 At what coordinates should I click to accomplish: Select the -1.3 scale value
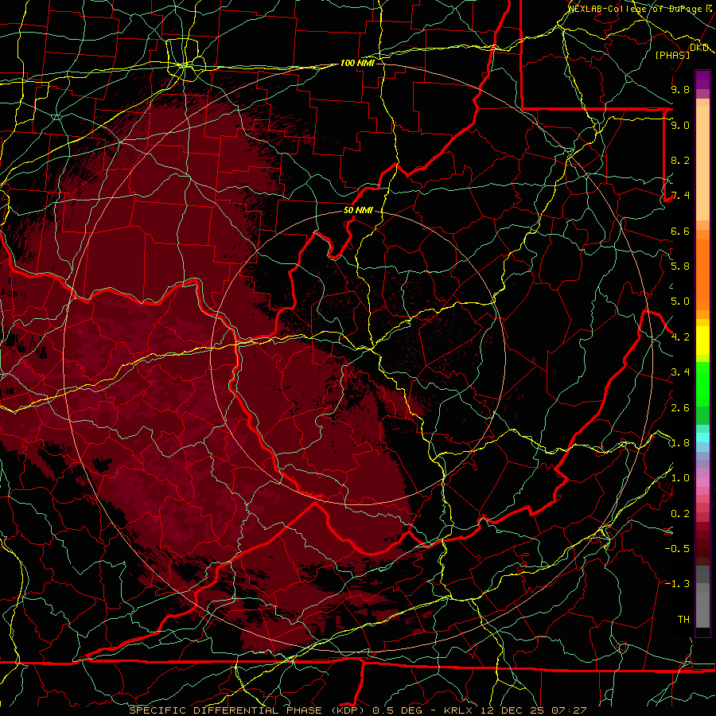pyautogui.click(x=677, y=584)
